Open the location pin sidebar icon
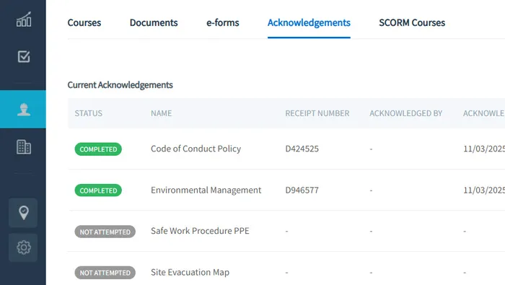Screen dimensions: 505x285 (x=23, y=213)
